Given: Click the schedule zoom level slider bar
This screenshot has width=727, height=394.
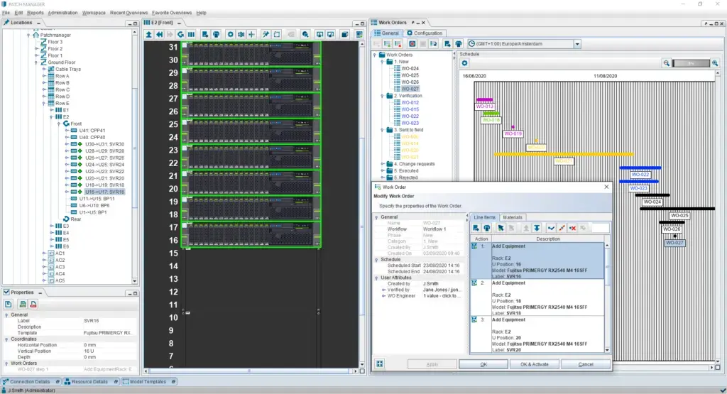Looking at the screenshot, I should [x=692, y=63].
